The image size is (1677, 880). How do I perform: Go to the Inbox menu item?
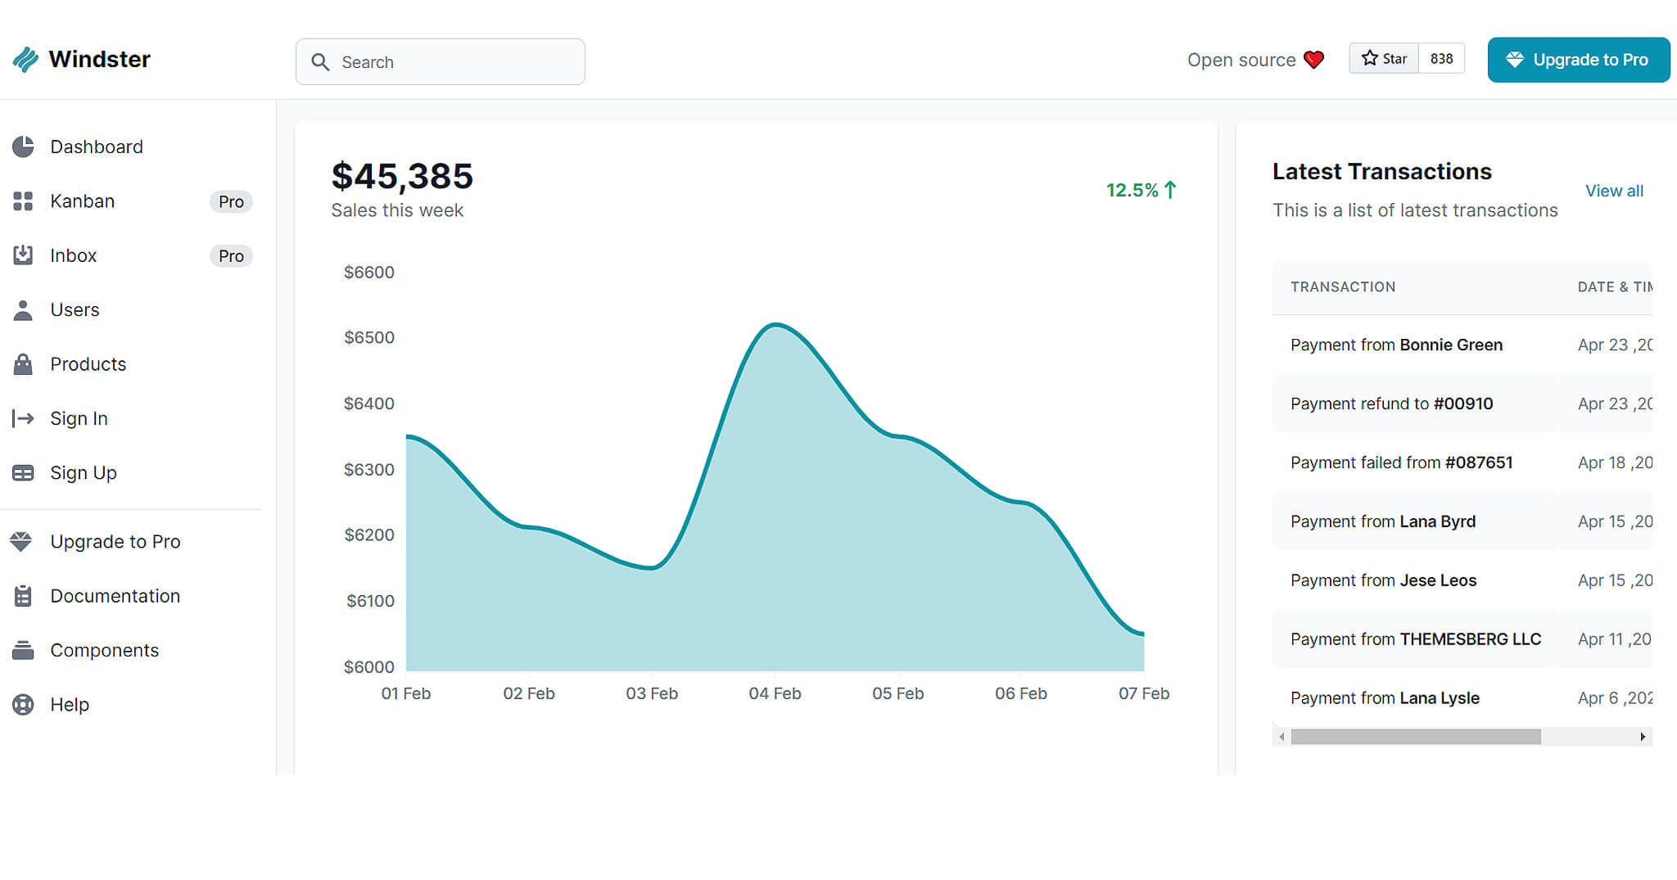(x=131, y=255)
